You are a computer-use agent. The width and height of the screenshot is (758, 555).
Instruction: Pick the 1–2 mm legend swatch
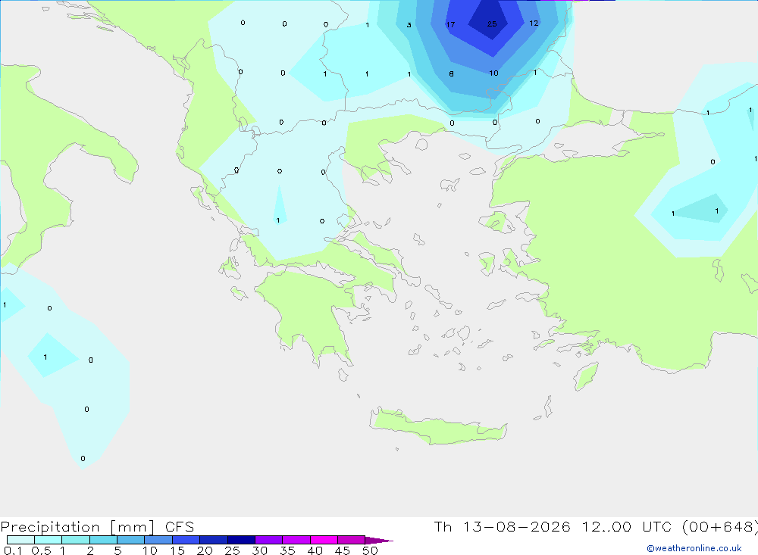coord(75,540)
